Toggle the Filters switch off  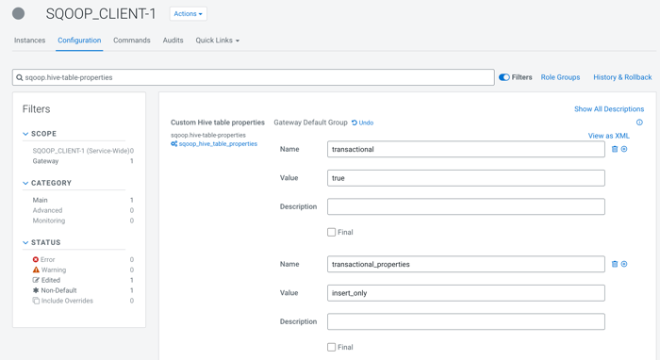point(503,77)
